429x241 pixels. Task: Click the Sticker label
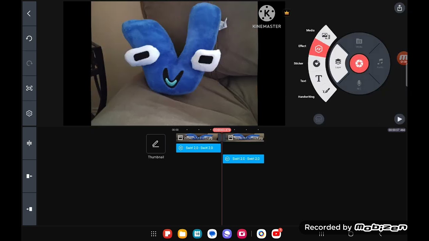point(299,64)
